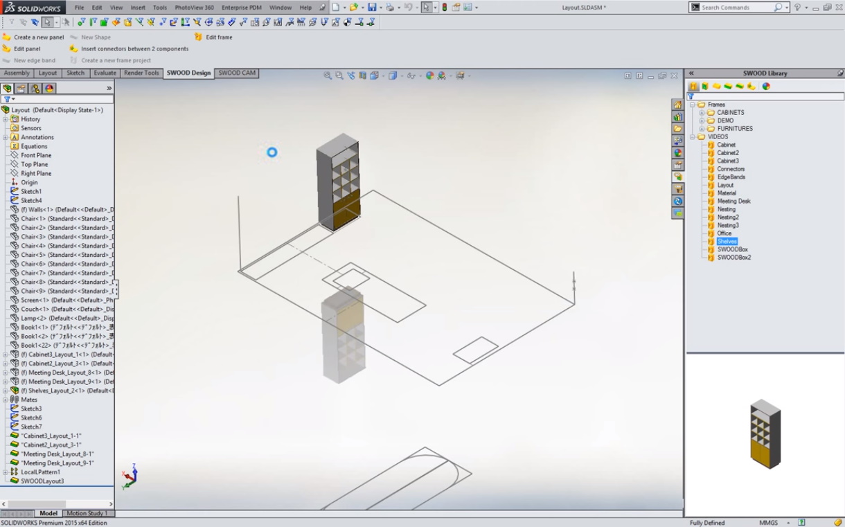The image size is (845, 527).
Task: Click the Design Library home icon on task pane
Action: pyautogui.click(x=678, y=105)
